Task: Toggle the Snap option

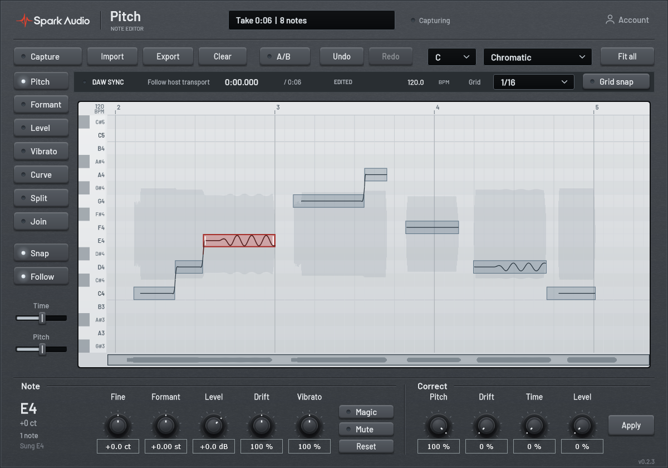Action: pyautogui.click(x=42, y=253)
